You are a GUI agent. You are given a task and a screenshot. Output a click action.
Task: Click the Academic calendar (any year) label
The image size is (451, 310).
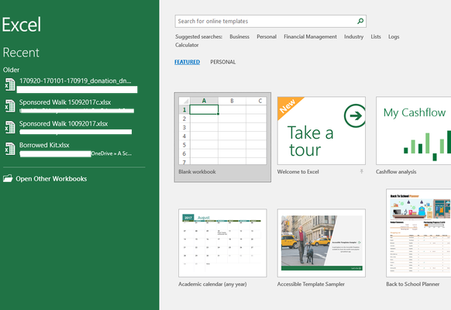[212, 284]
